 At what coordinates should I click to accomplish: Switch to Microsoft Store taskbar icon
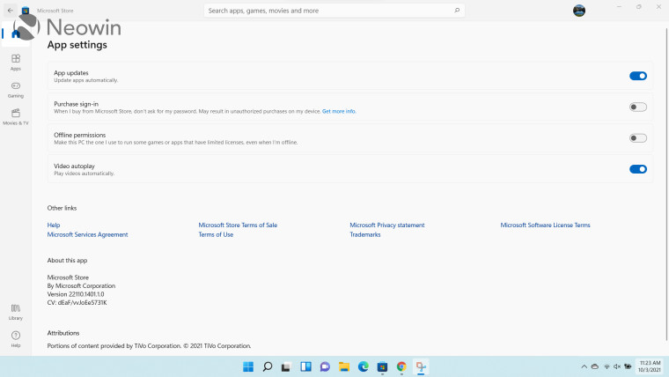(x=382, y=366)
